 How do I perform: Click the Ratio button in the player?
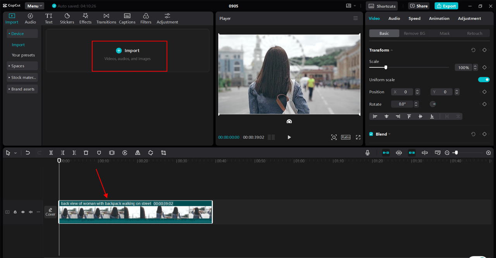(346, 137)
